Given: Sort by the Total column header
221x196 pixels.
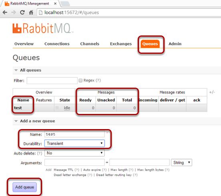Looking at the screenshot, I should point(127,100).
